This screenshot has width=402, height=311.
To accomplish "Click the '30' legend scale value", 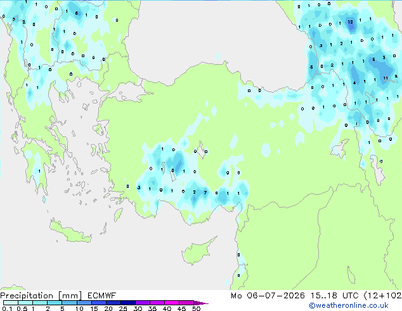I will tap(138, 308).
